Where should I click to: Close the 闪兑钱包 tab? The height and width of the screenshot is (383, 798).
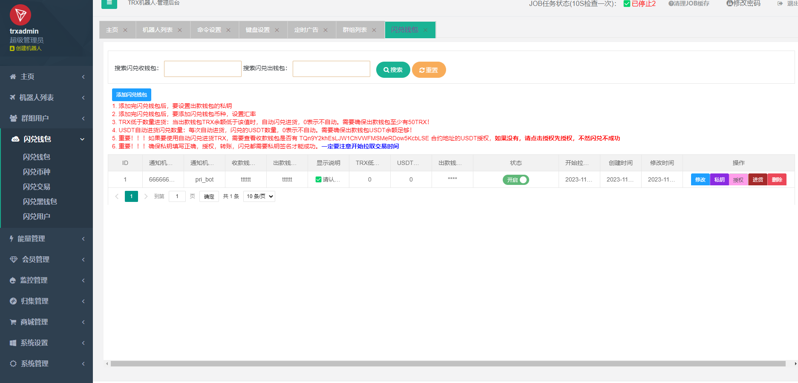pyautogui.click(x=425, y=30)
